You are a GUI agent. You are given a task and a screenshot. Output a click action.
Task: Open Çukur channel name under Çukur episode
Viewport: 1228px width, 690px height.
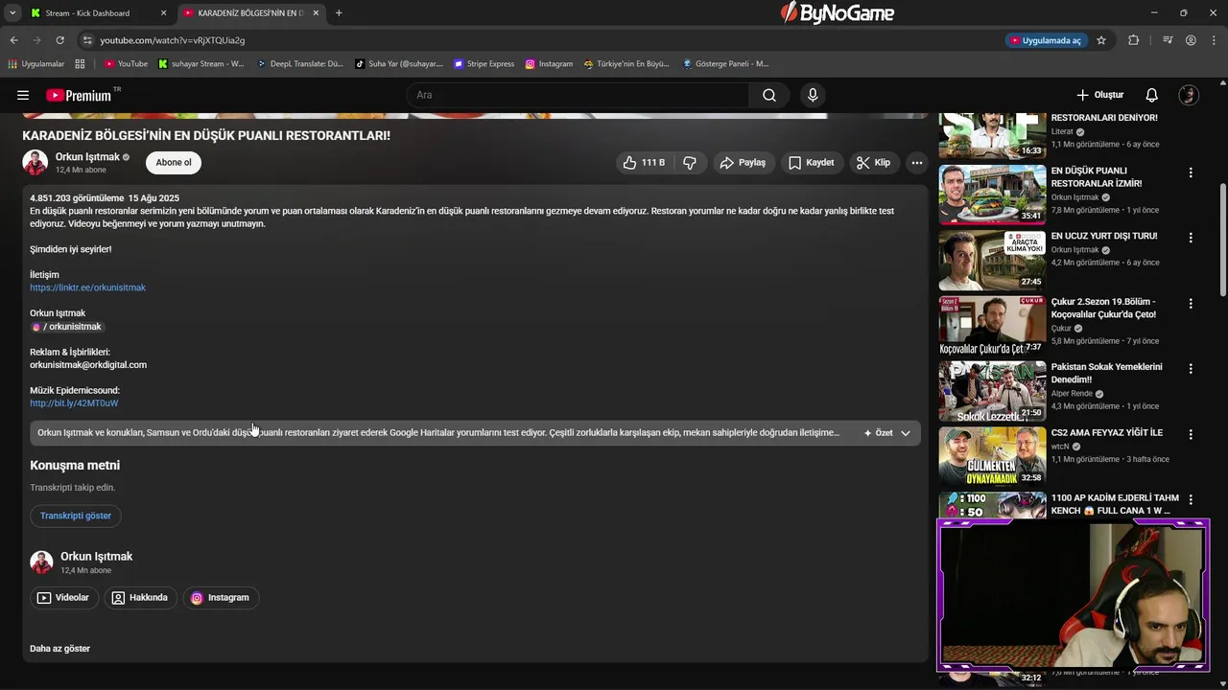click(x=1061, y=328)
